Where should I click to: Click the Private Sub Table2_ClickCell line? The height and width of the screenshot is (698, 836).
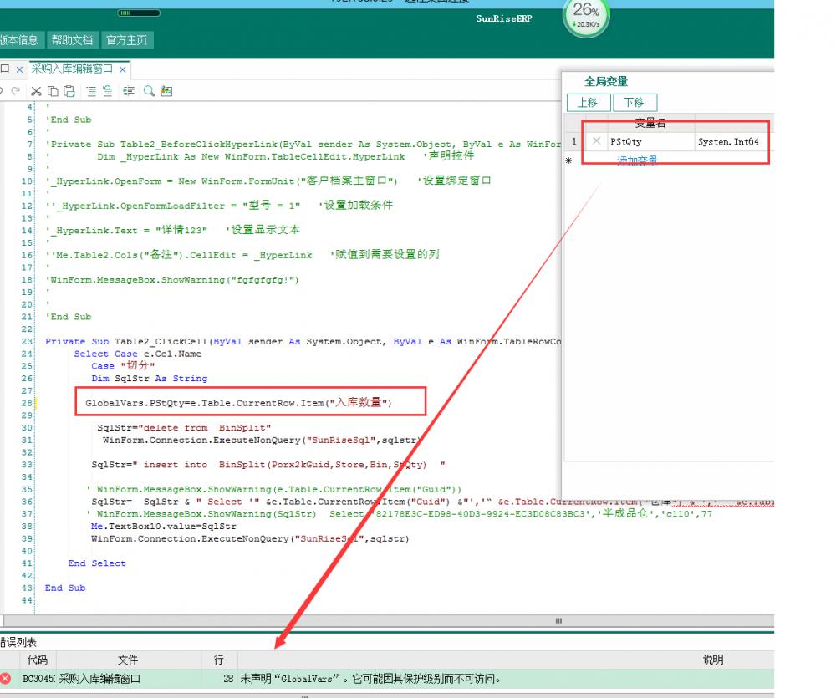coord(303,341)
